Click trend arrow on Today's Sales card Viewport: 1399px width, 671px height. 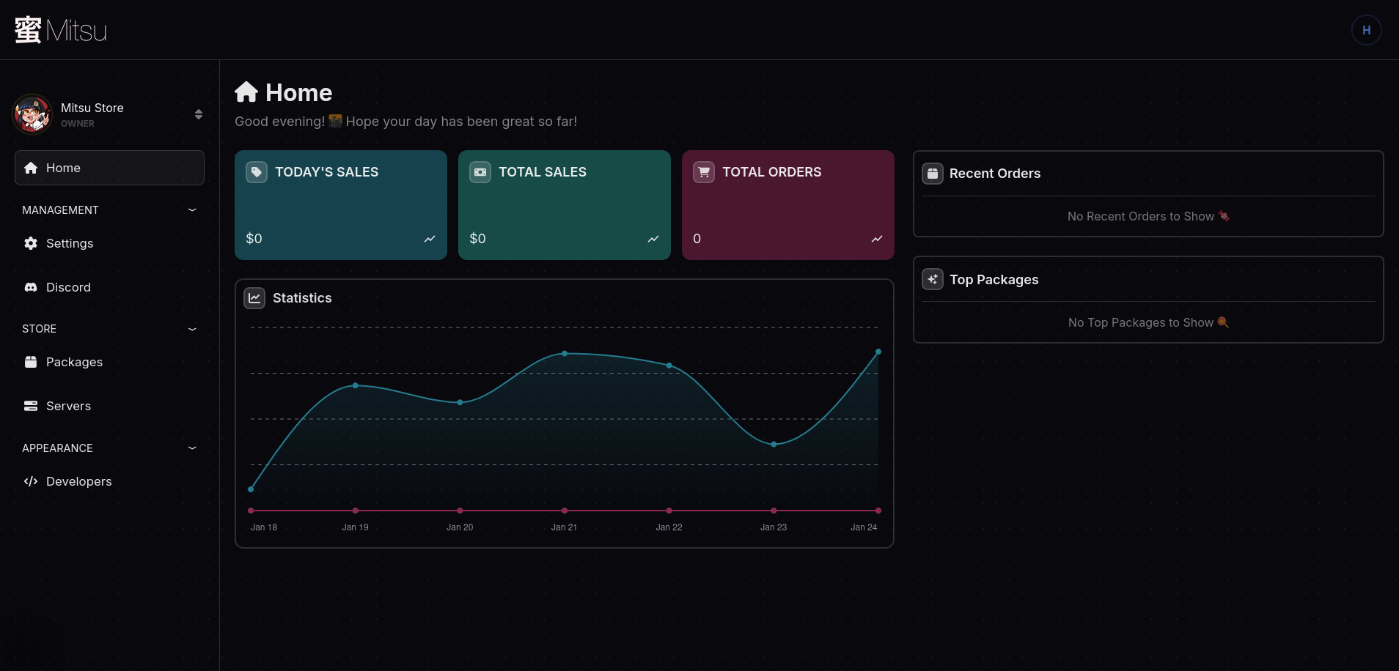coord(430,239)
